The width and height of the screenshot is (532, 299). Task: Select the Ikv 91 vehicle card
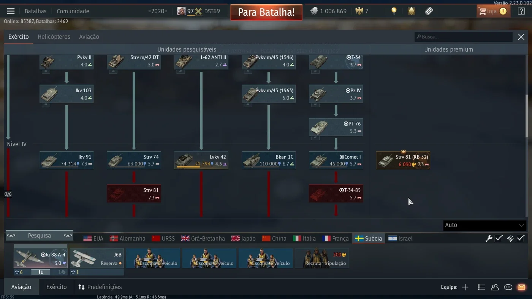pyautogui.click(x=66, y=161)
